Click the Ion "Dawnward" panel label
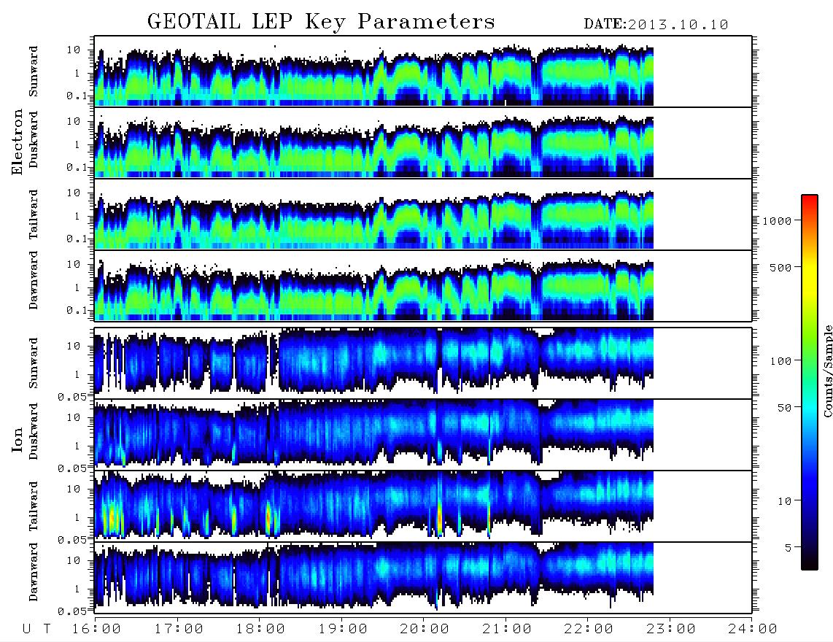The width and height of the screenshot is (833, 642). [x=34, y=572]
